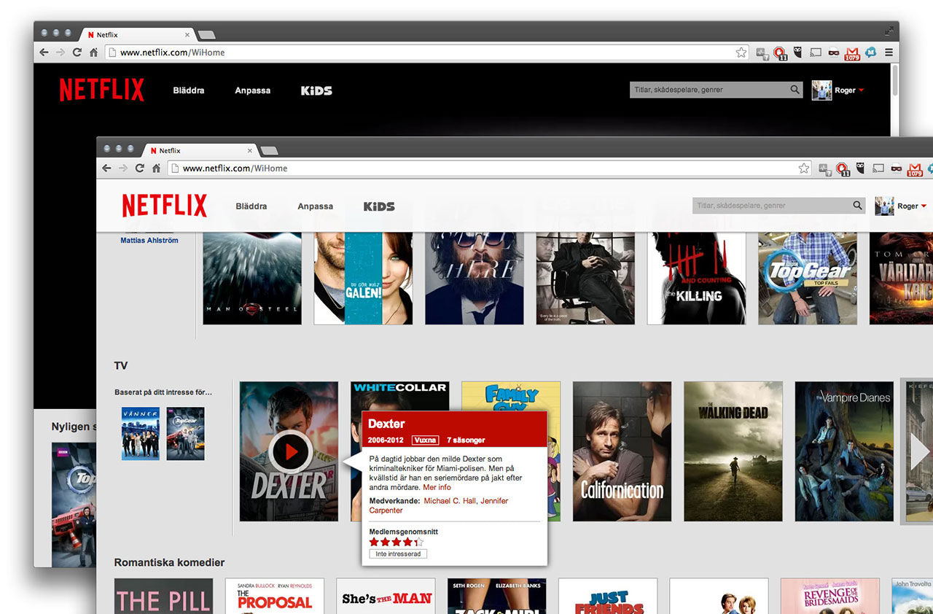This screenshot has width=933, height=614.
Task: Open the Netflix search with the magnifier icon
Action: click(856, 206)
